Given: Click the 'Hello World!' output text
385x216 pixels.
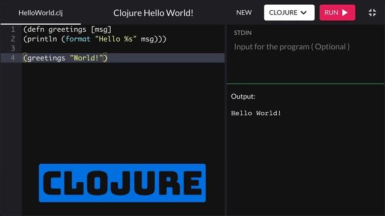Looking at the screenshot, I should [x=256, y=113].
